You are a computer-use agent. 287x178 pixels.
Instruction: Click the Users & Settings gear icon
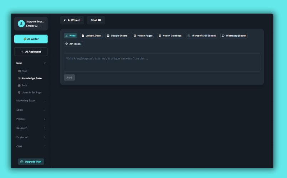[x=19, y=93]
